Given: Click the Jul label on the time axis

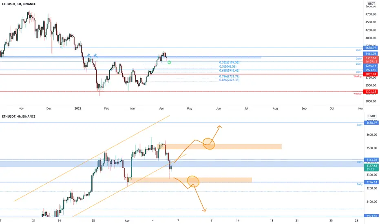Looking at the screenshot, I should 246,108.
